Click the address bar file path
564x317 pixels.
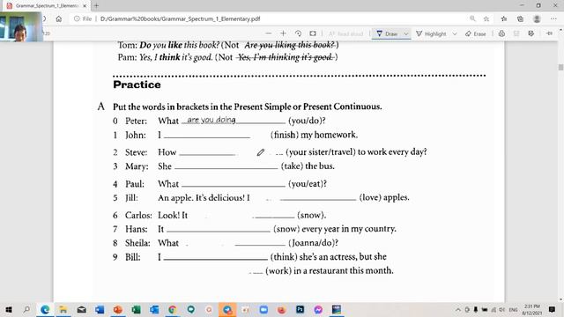click(180, 18)
